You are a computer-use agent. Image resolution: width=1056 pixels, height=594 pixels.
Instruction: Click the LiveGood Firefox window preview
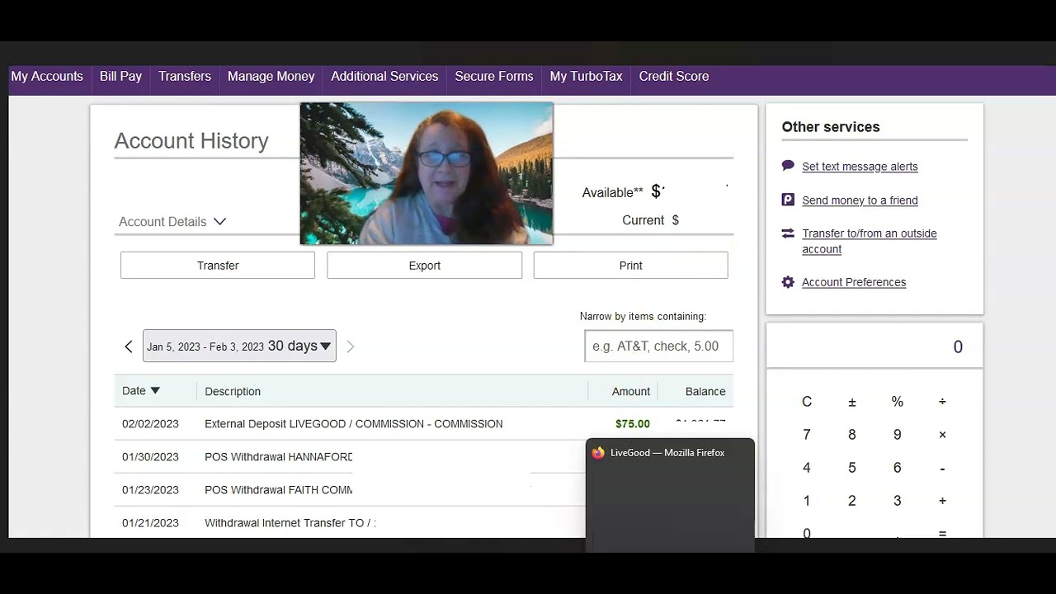[x=670, y=495]
